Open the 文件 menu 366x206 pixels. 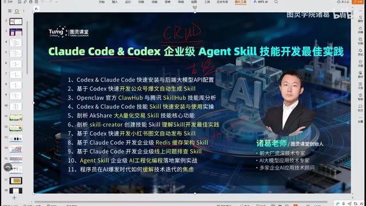(x=7, y=2)
